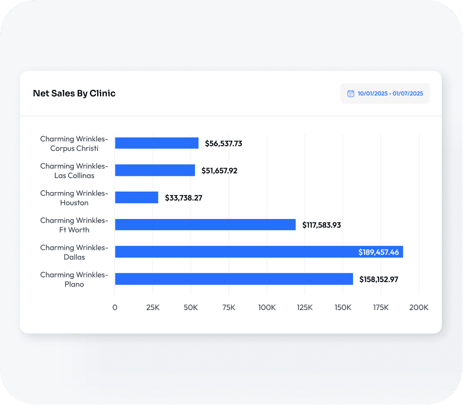Image resolution: width=463 pixels, height=405 pixels.
Task: Click the Net Sales By Clinic title
Action: (x=74, y=93)
